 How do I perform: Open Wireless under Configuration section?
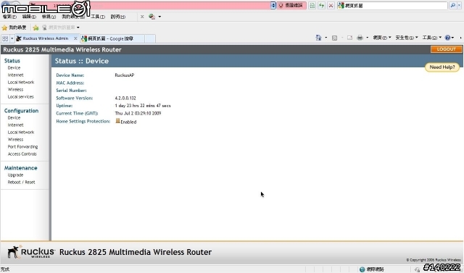(15, 140)
